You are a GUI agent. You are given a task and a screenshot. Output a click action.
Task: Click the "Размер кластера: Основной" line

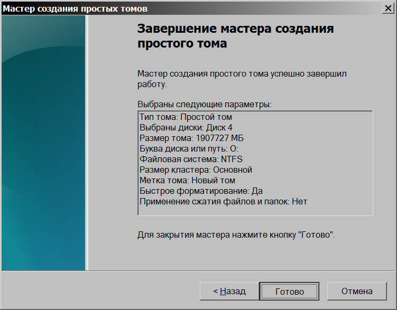point(196,170)
